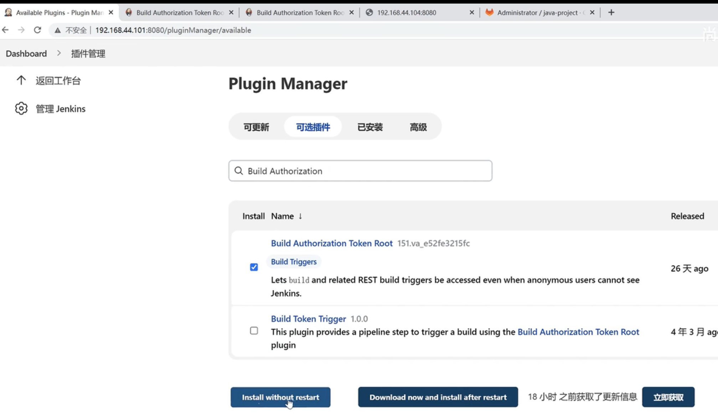This screenshot has width=718, height=419.
Task: Open a new browser tab
Action: point(611,12)
